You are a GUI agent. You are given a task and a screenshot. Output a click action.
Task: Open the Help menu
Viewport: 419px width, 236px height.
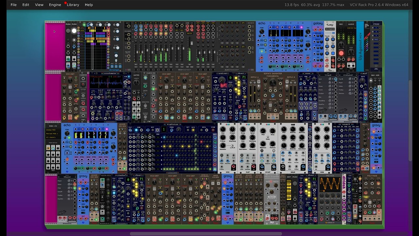(x=89, y=5)
